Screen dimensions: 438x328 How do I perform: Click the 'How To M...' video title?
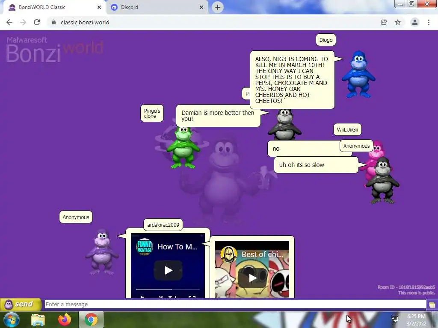click(x=177, y=247)
